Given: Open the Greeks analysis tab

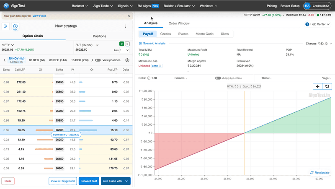Looking at the screenshot, I should pos(166,34).
